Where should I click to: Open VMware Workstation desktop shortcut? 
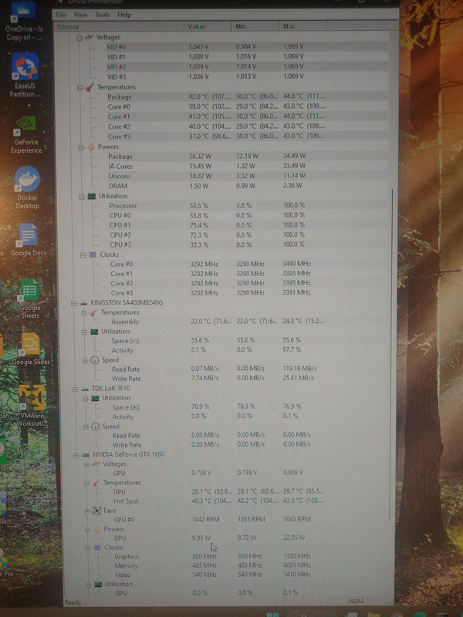32,406
